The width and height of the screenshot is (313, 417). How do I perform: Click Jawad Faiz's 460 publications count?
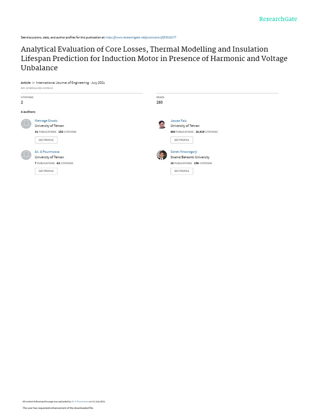click(x=182, y=132)
